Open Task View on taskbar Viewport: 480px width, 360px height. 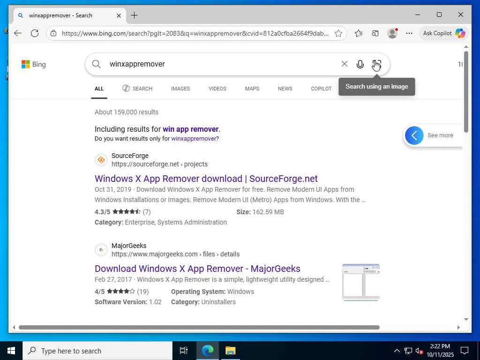[184, 351]
